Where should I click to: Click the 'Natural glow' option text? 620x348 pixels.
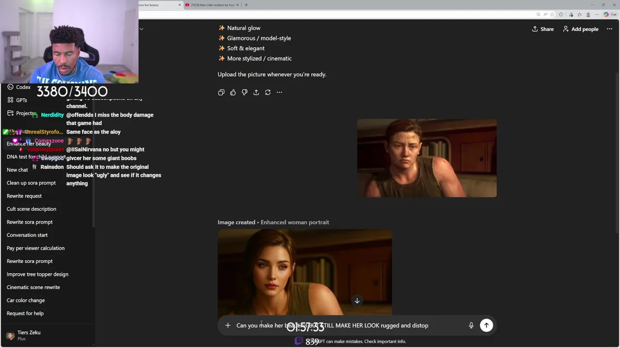click(x=244, y=28)
